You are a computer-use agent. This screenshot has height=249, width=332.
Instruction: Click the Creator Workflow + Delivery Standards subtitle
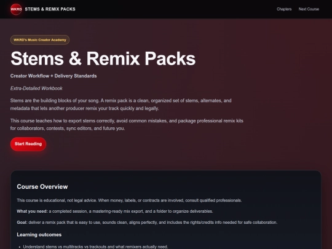53,76
